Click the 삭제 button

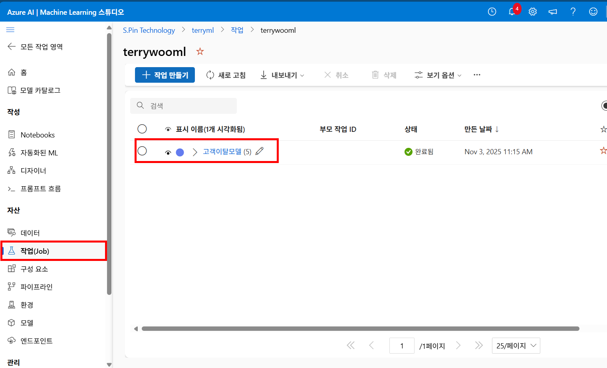coord(384,75)
